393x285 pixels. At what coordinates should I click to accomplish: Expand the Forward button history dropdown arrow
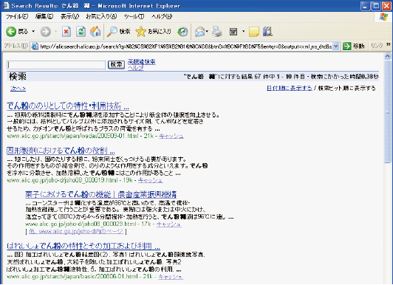coord(55,32)
